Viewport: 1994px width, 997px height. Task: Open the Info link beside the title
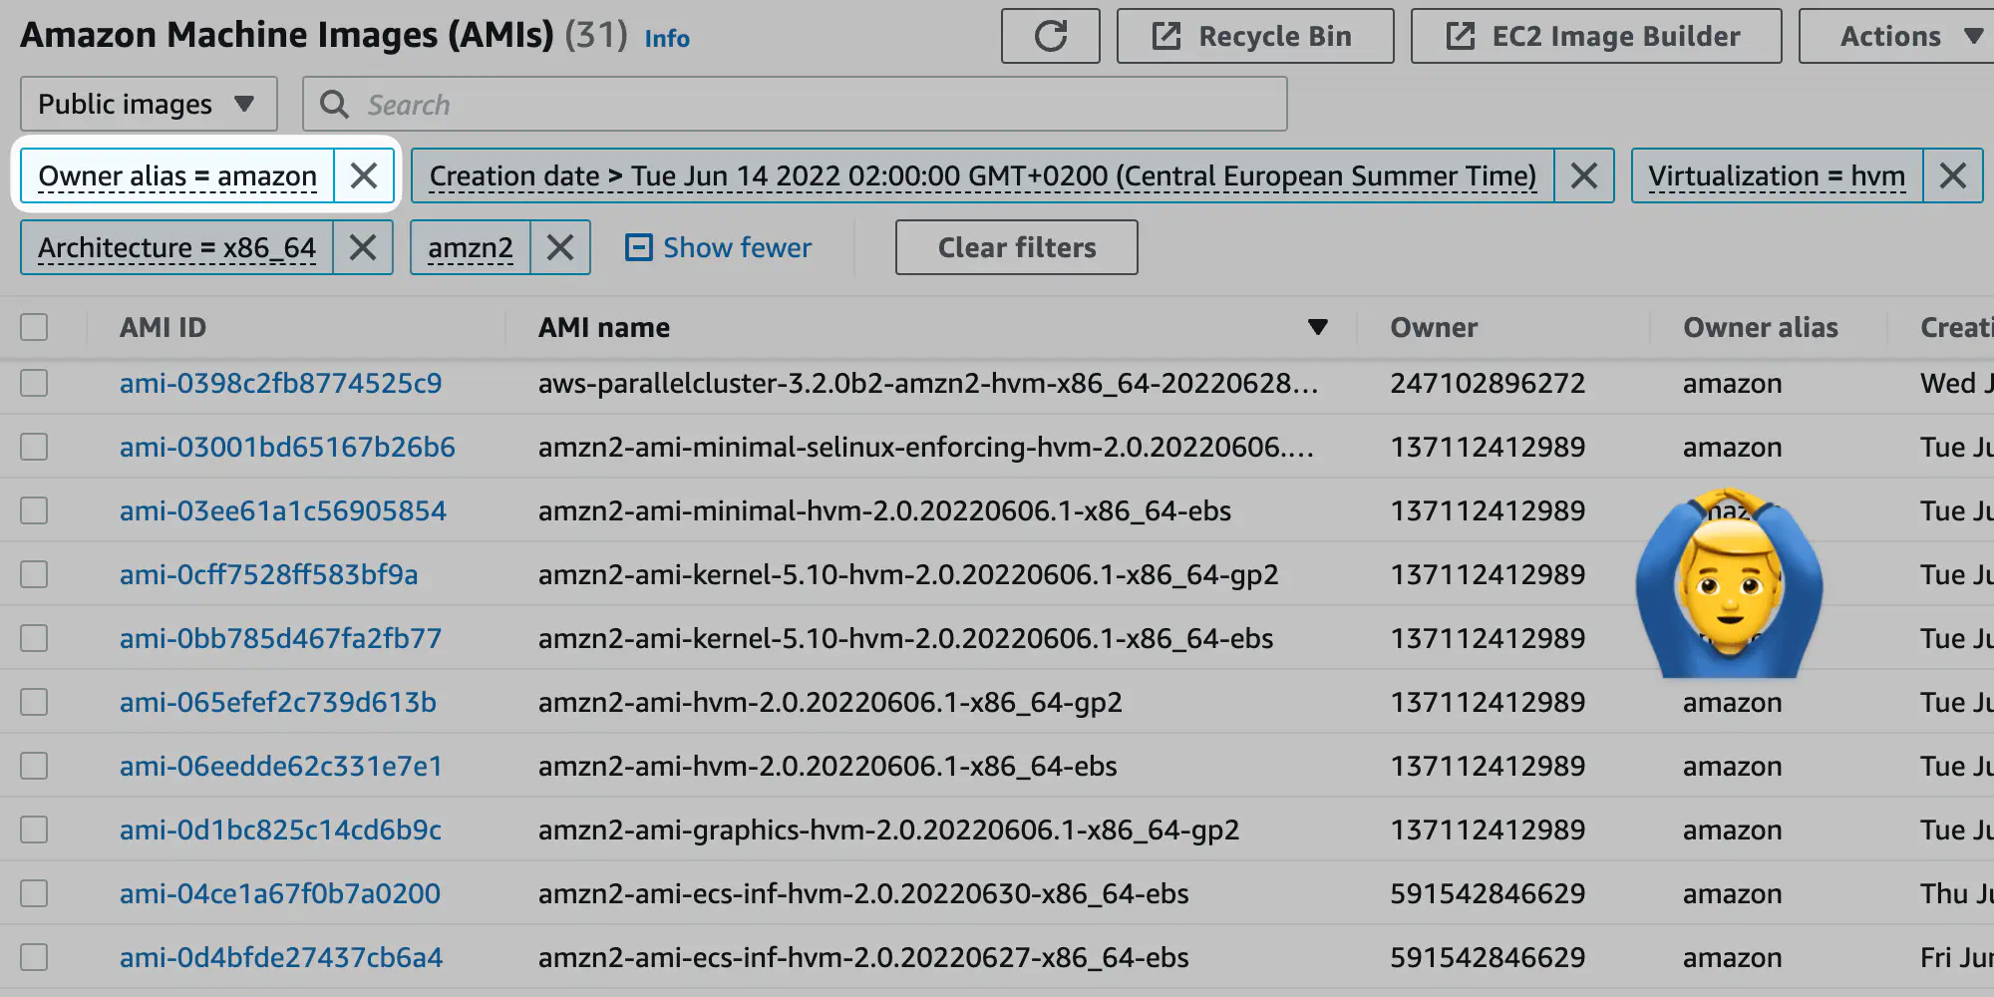point(666,39)
